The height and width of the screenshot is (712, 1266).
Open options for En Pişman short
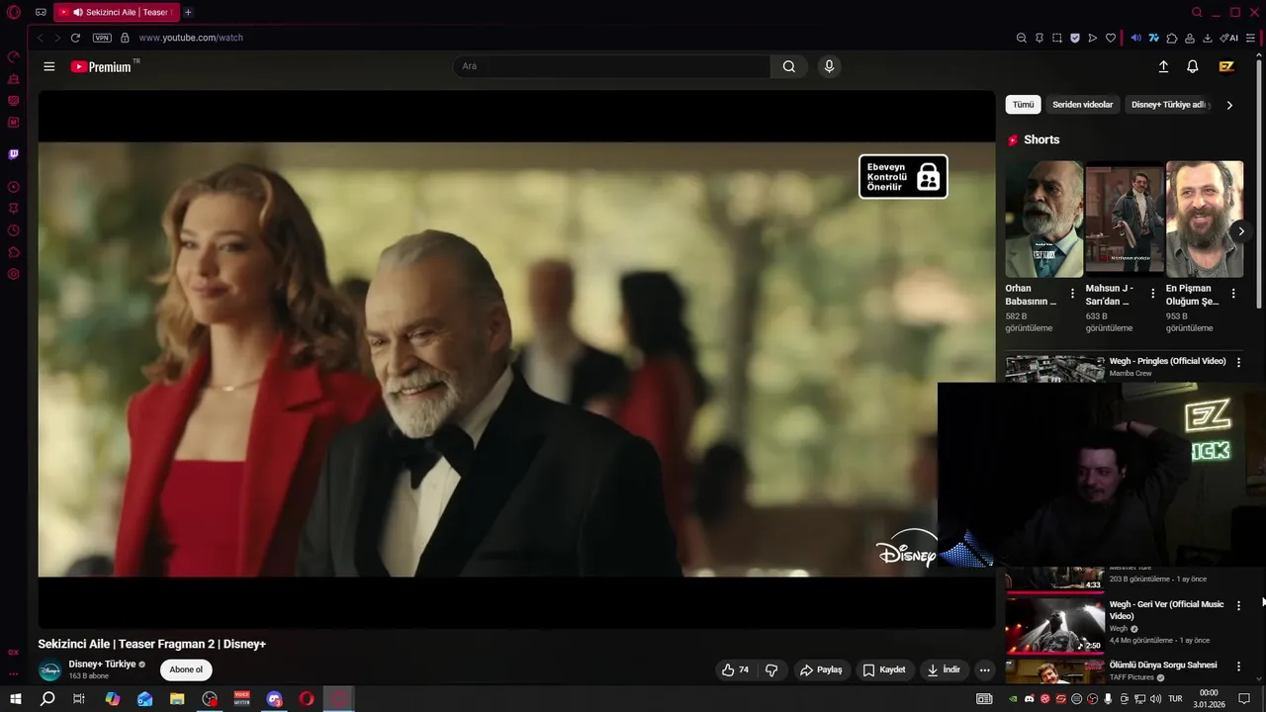1233,294
